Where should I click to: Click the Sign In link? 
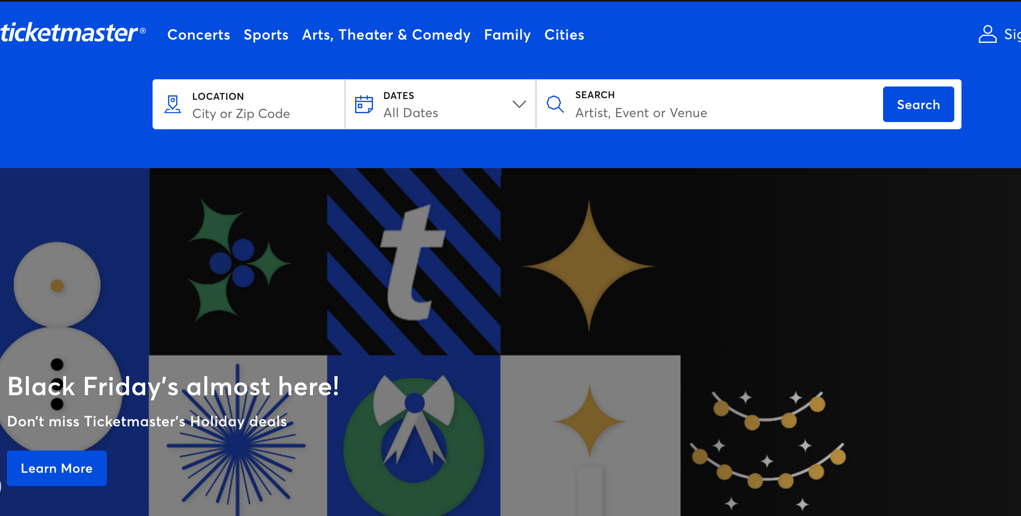1012,34
